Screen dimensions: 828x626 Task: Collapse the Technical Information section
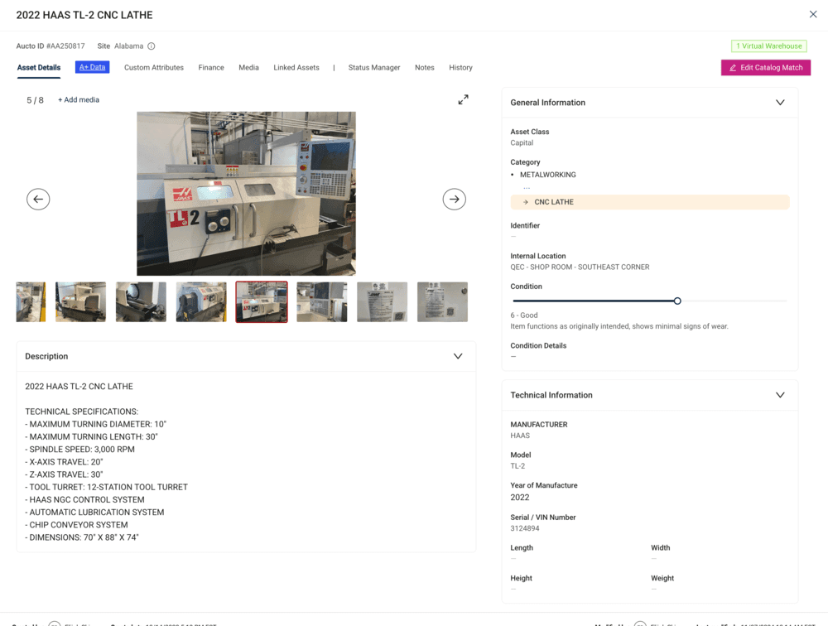[780, 395]
